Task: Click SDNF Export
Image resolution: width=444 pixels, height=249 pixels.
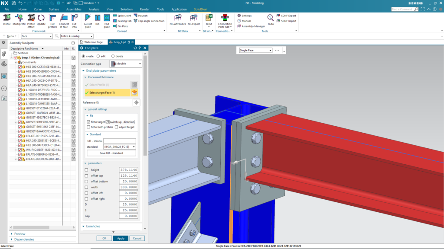Action: tap(286, 16)
